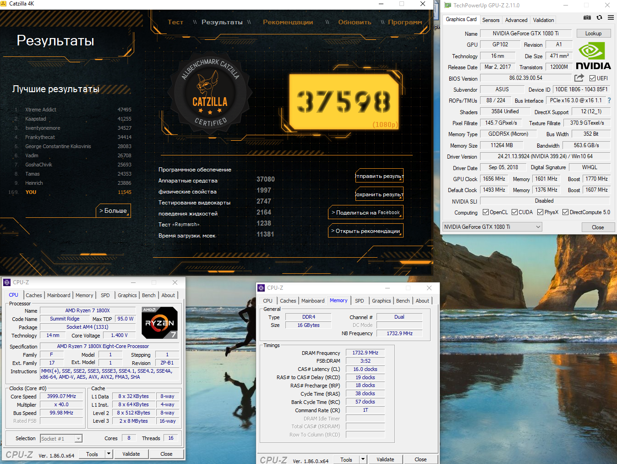Click Close button in left CPU-Z

[166, 454]
